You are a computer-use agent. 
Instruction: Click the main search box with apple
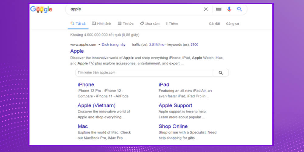pyautogui.click(x=136, y=9)
